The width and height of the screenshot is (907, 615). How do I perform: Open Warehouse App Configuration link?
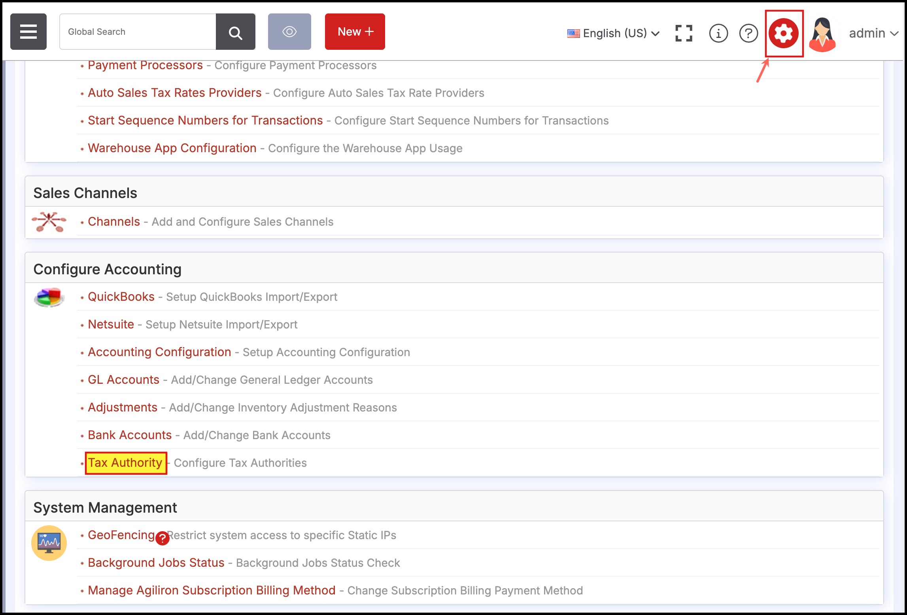click(x=172, y=148)
